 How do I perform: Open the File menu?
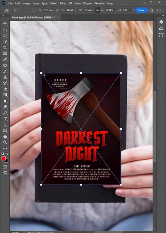10,3
